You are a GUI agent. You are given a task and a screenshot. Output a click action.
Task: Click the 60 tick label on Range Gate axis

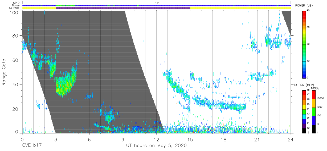tap(15, 60)
